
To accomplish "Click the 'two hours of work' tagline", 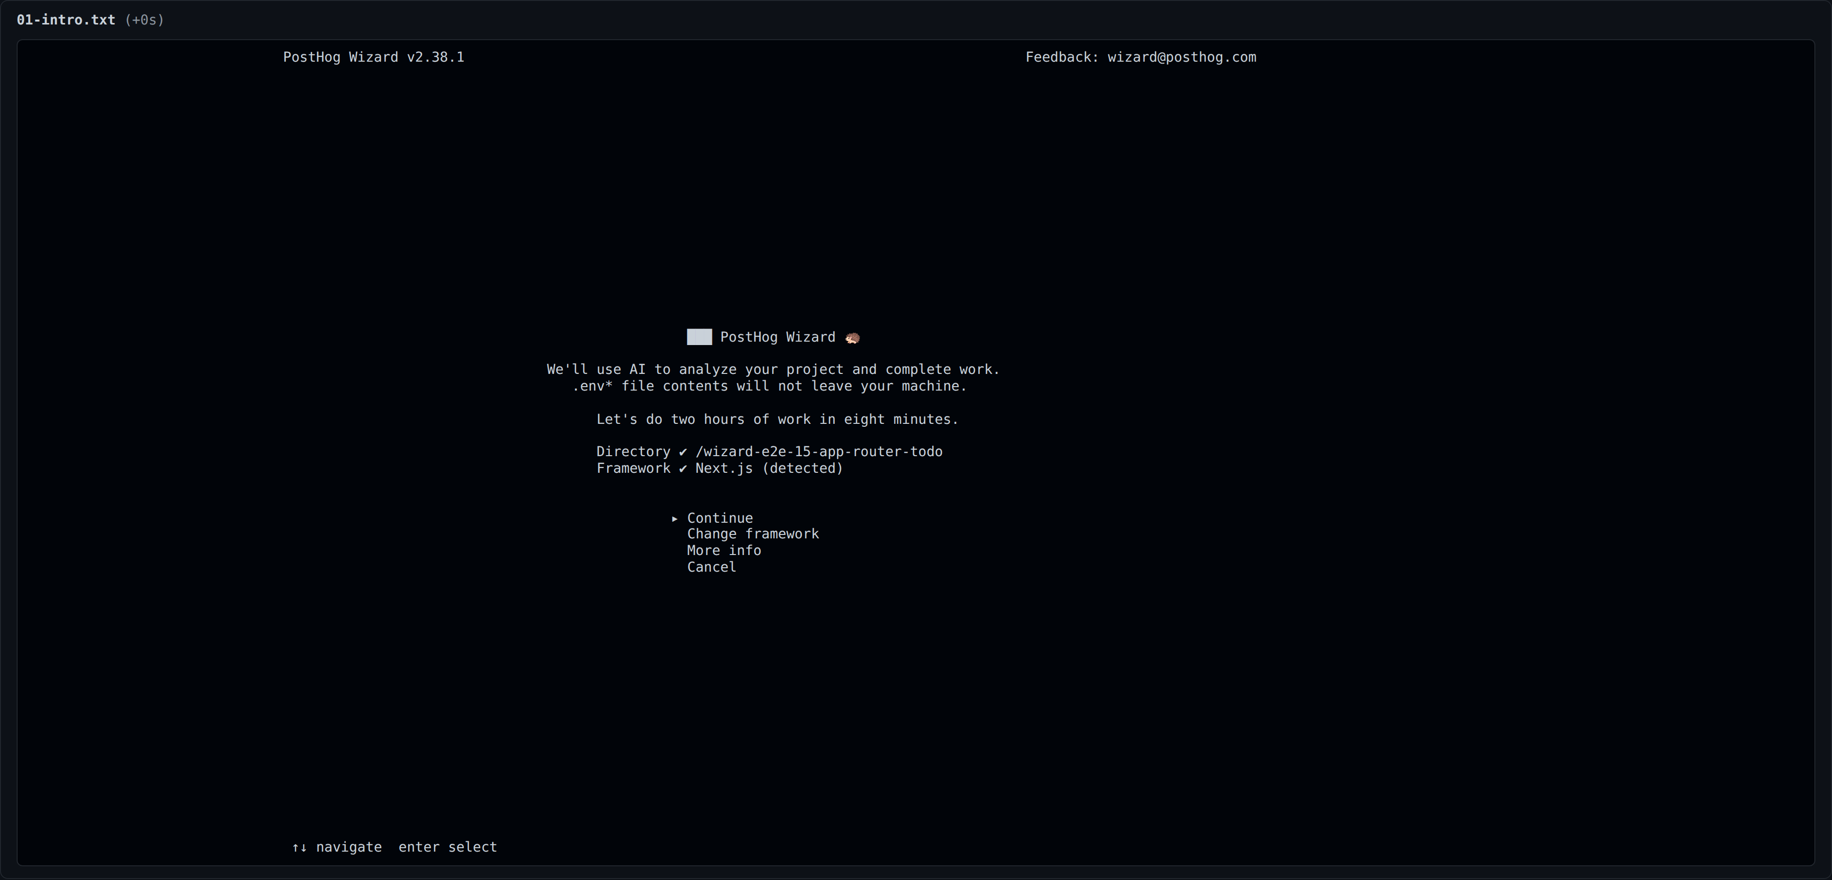I will coord(778,420).
